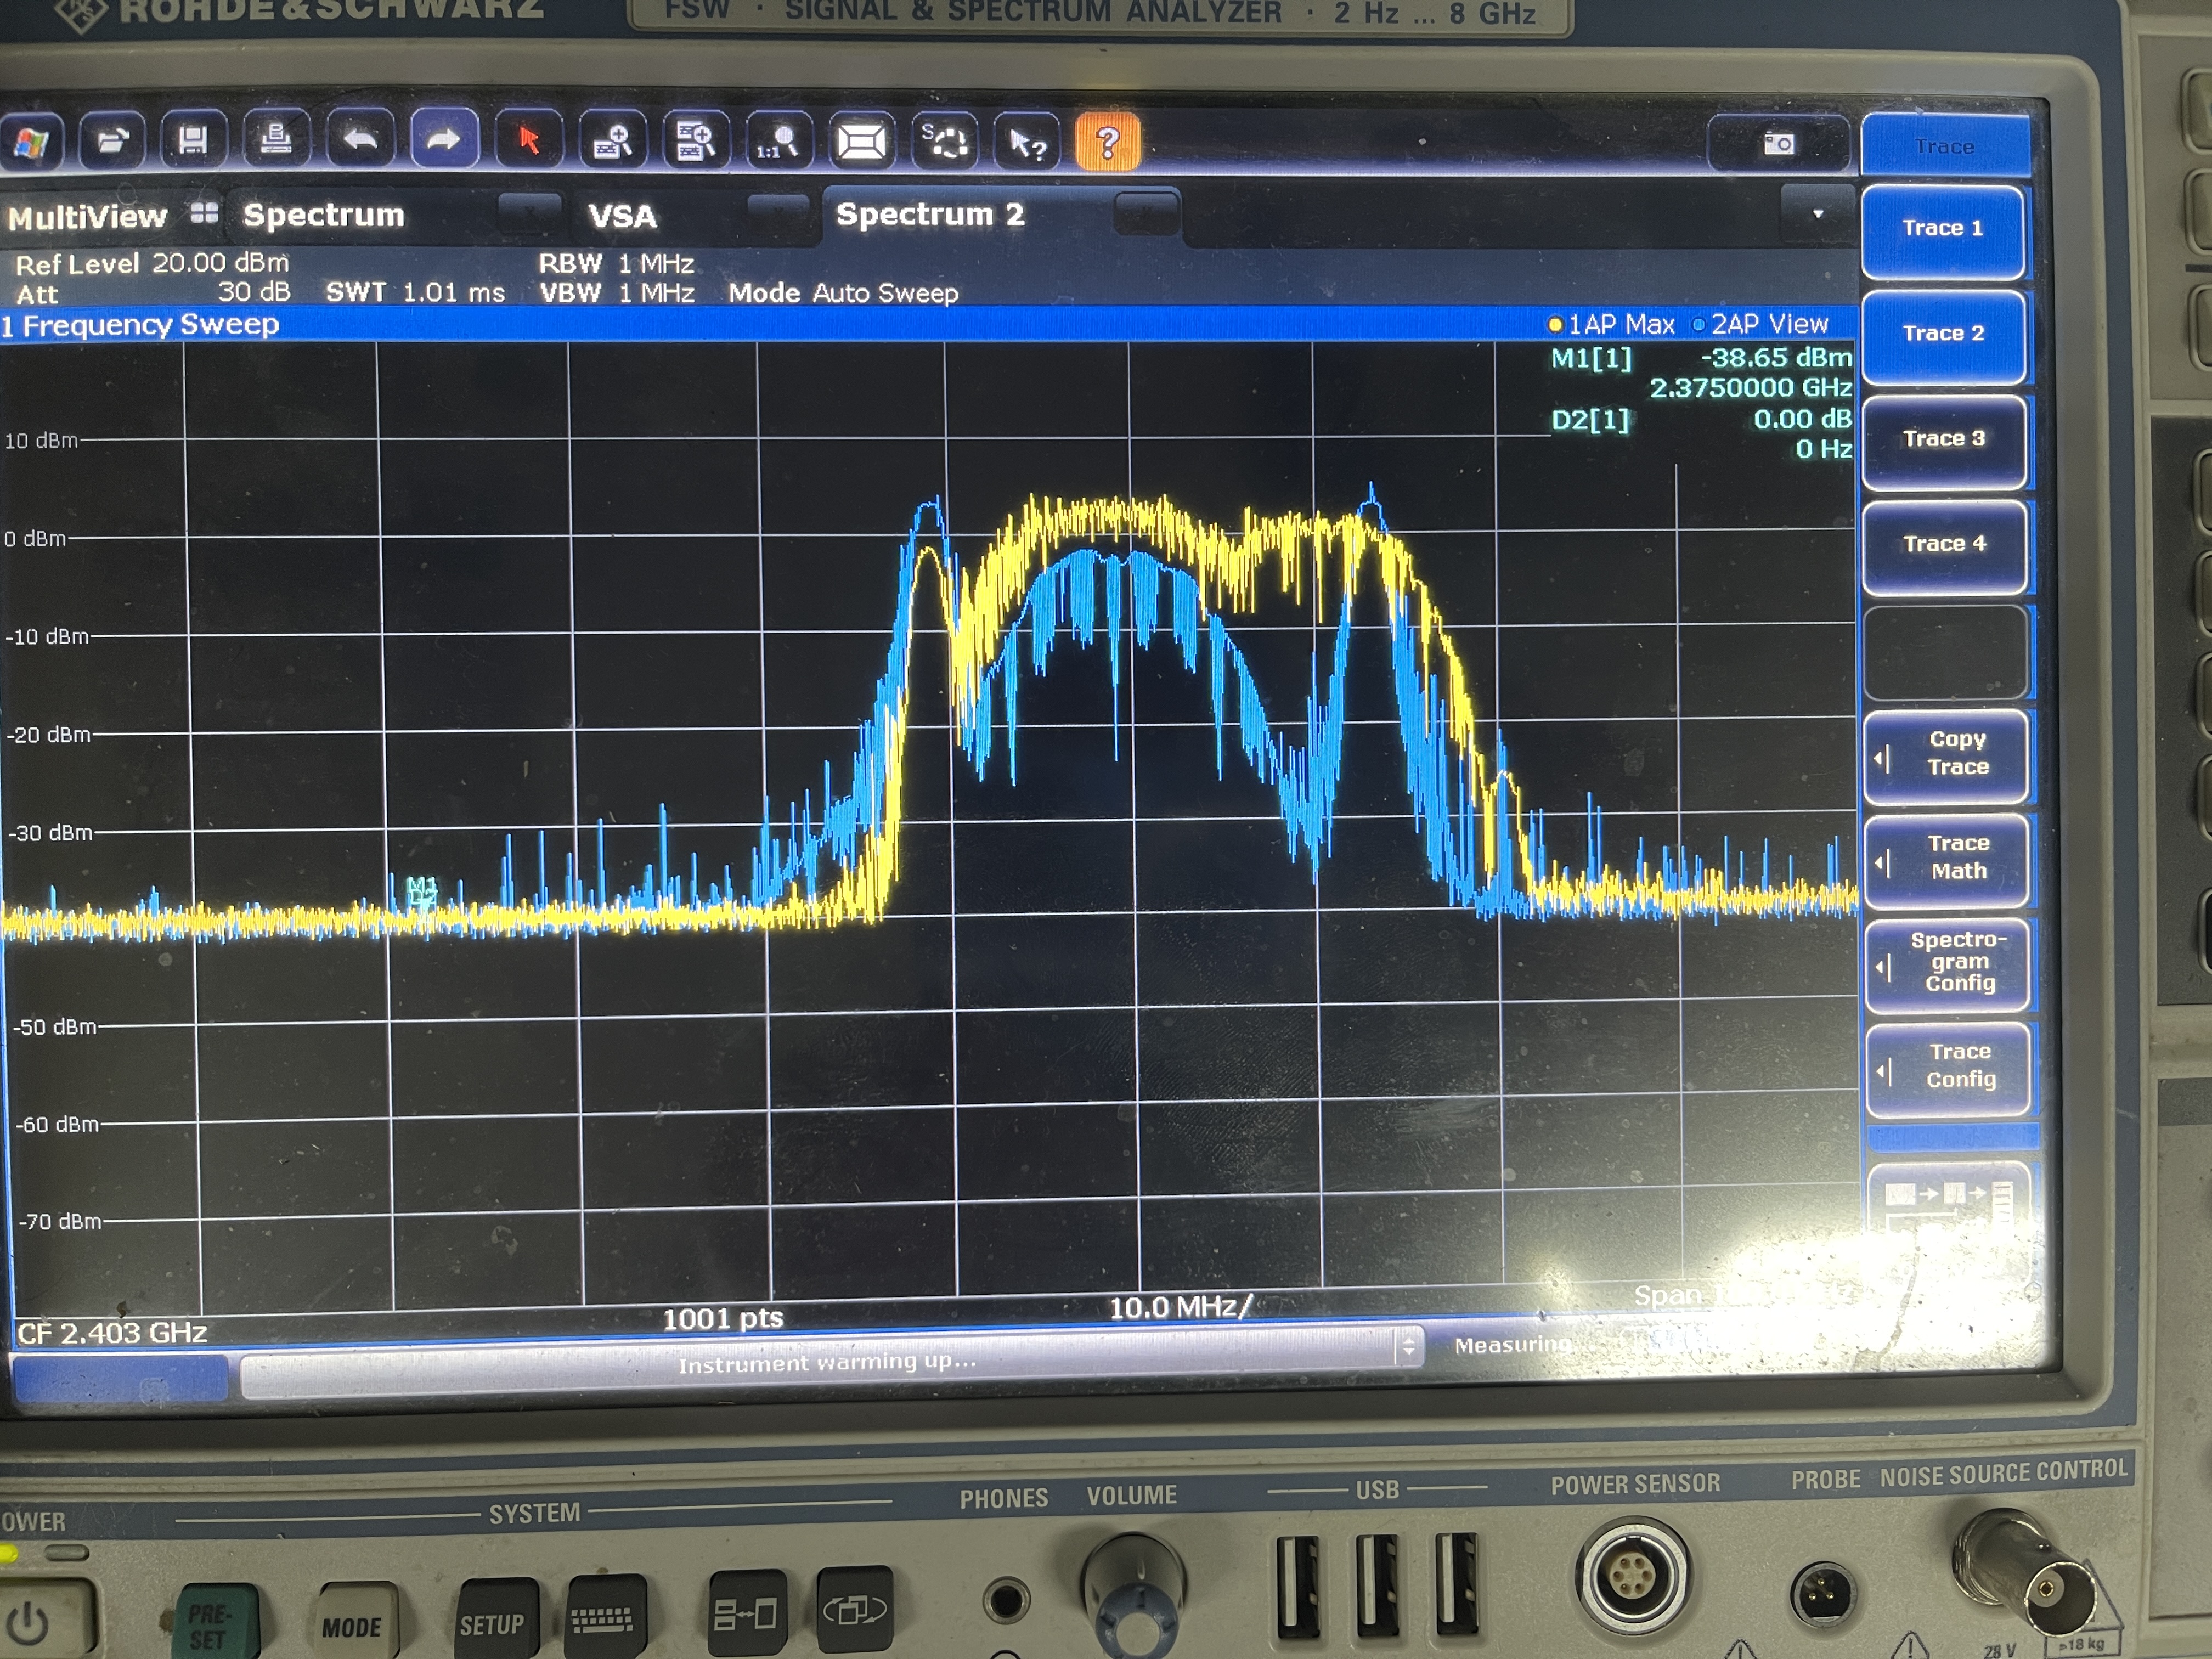
Task: Activate context help pointer with question mark
Action: point(1027,142)
